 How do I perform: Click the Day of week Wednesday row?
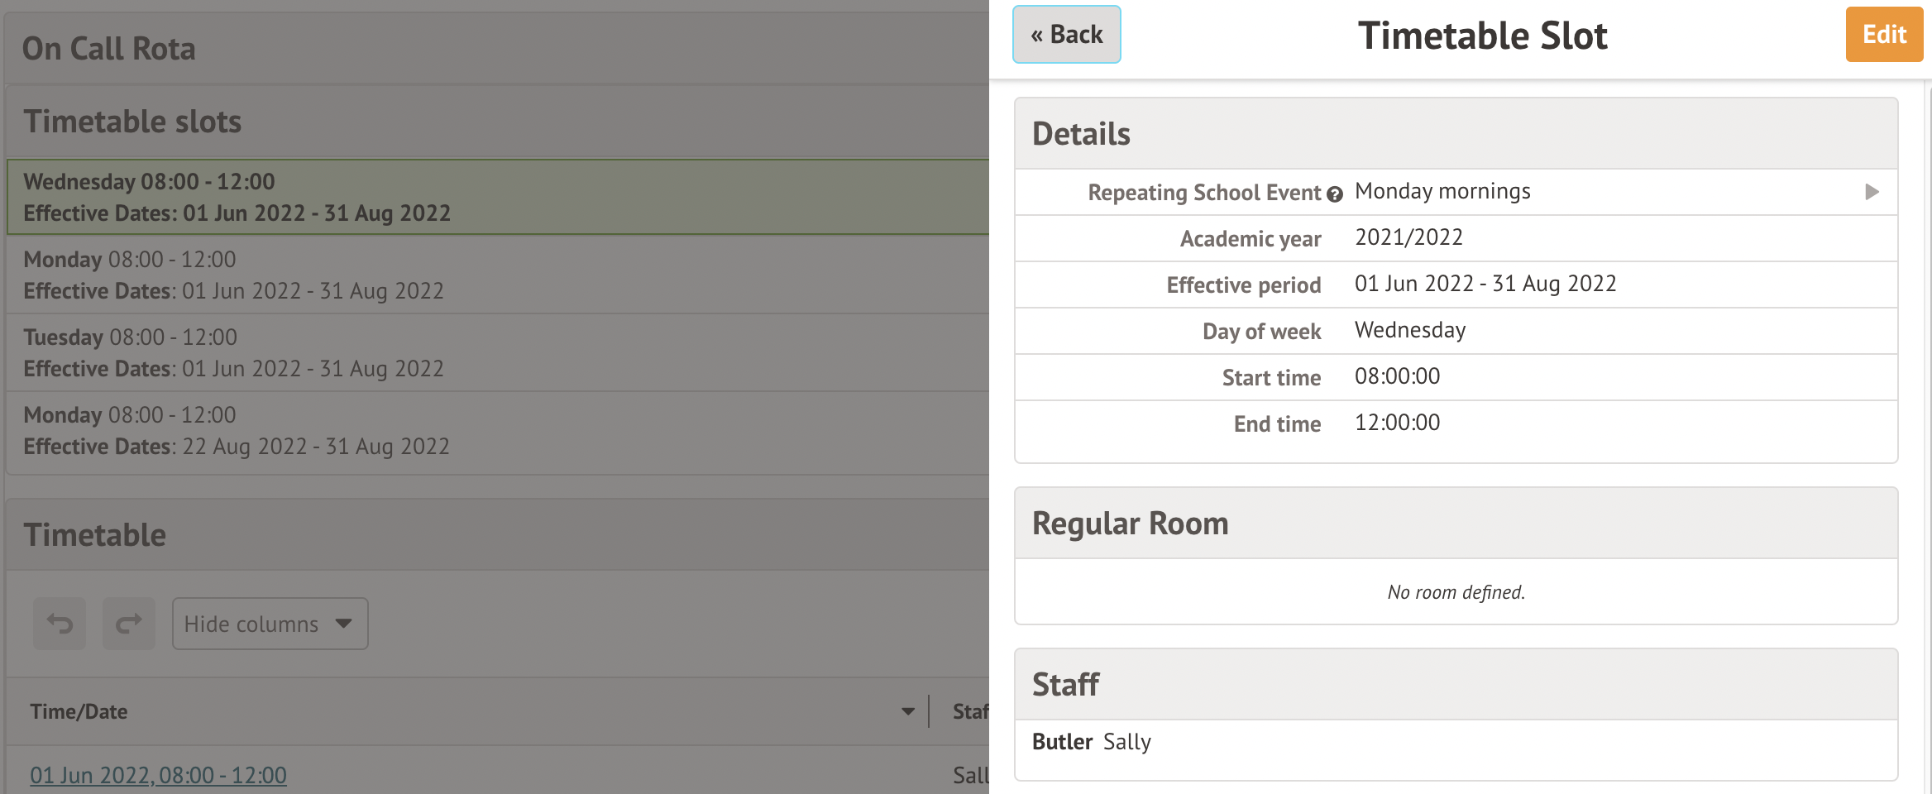(x=1456, y=331)
